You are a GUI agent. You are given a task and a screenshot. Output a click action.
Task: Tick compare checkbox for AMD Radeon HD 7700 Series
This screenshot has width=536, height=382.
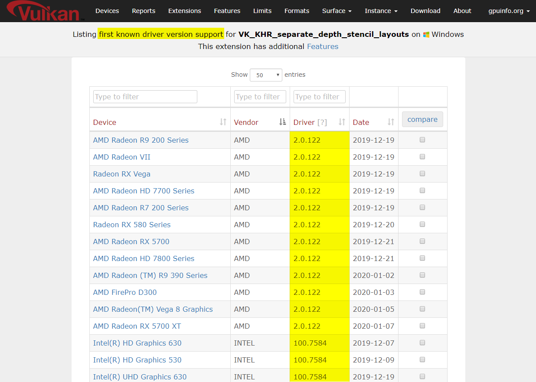click(422, 190)
